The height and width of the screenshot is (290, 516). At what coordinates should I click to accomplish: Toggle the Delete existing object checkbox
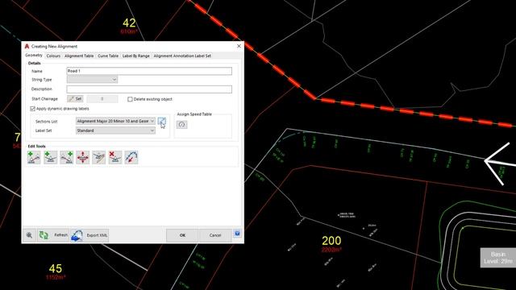[130, 99]
